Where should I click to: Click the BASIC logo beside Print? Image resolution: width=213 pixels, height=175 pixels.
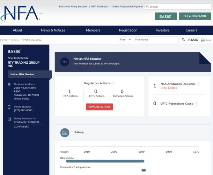pyautogui.click(x=193, y=40)
